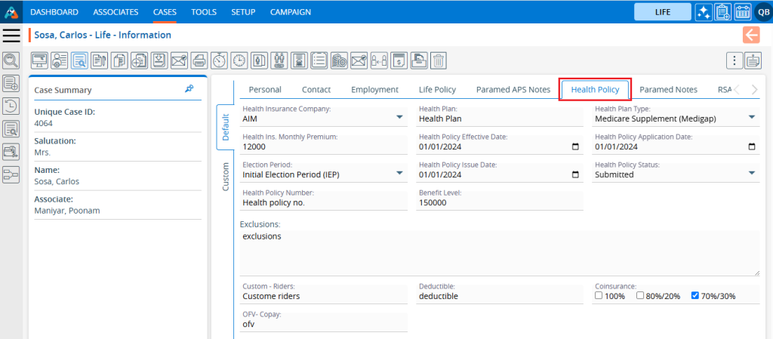Open the calendar icon in header
The image size is (773, 339).
742,12
